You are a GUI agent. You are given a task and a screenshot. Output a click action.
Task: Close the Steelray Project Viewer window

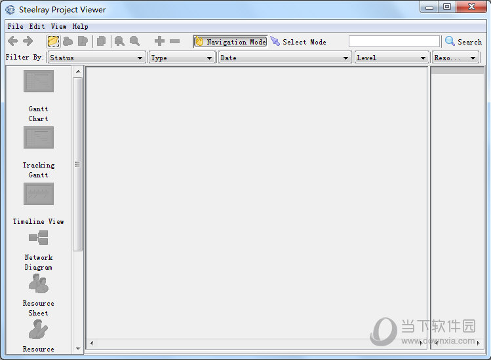[x=471, y=7]
